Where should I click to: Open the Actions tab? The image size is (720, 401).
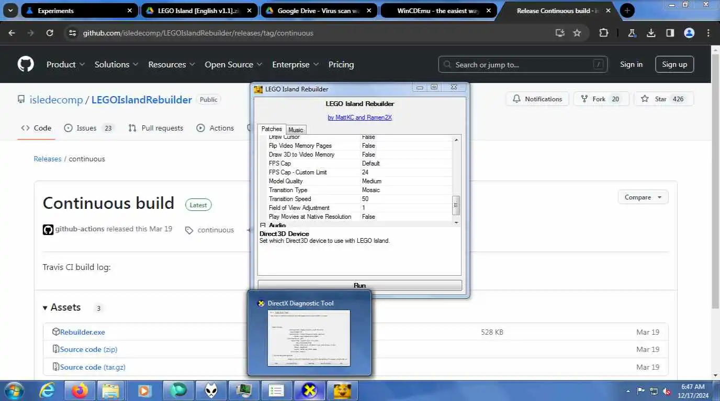(215, 128)
